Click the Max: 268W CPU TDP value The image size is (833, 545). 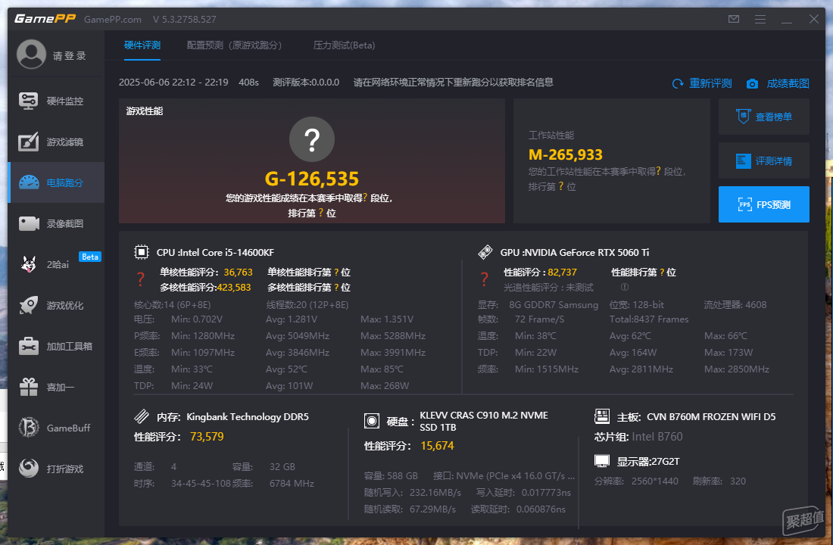click(x=385, y=385)
